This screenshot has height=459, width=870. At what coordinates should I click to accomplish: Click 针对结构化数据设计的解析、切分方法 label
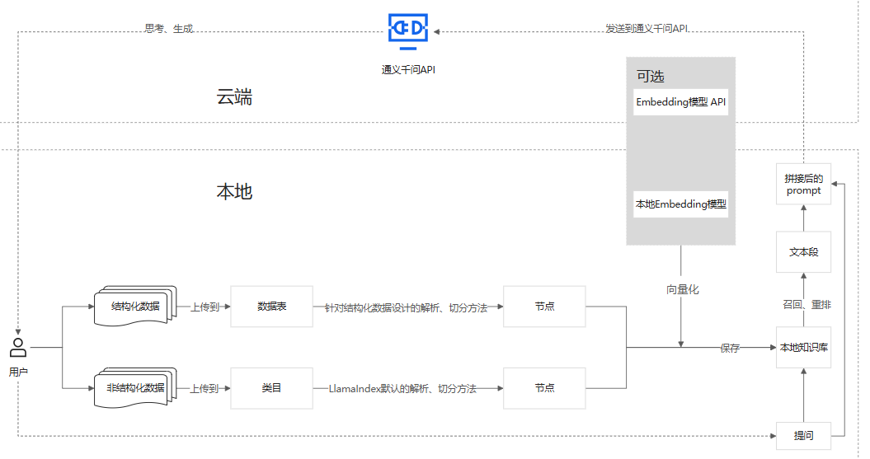pyautogui.click(x=407, y=307)
